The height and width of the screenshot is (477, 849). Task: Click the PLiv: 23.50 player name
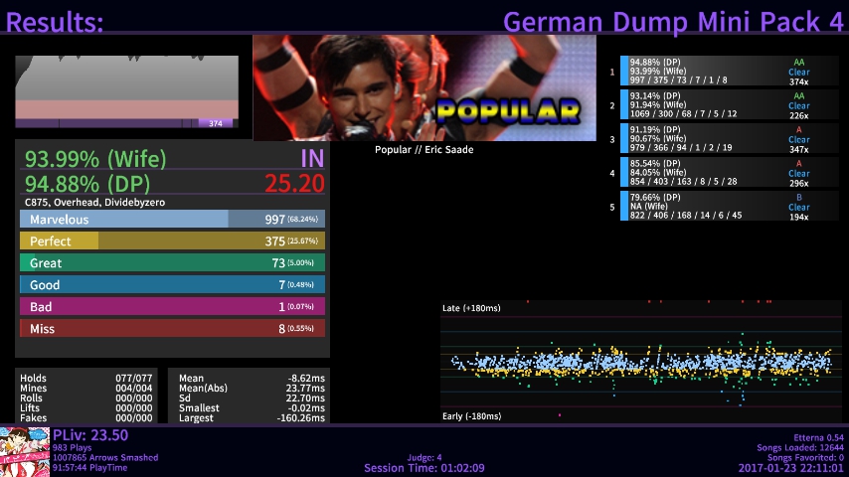(90, 435)
